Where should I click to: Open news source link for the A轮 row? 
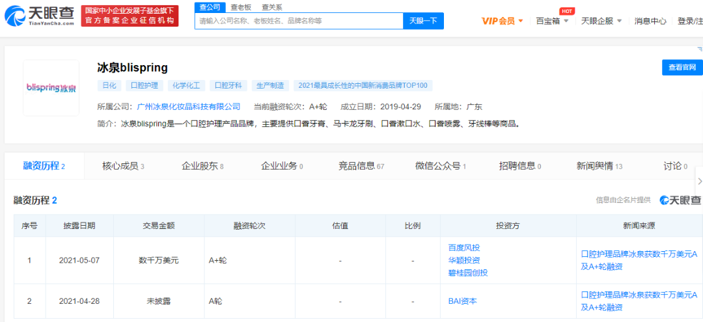[x=639, y=301]
